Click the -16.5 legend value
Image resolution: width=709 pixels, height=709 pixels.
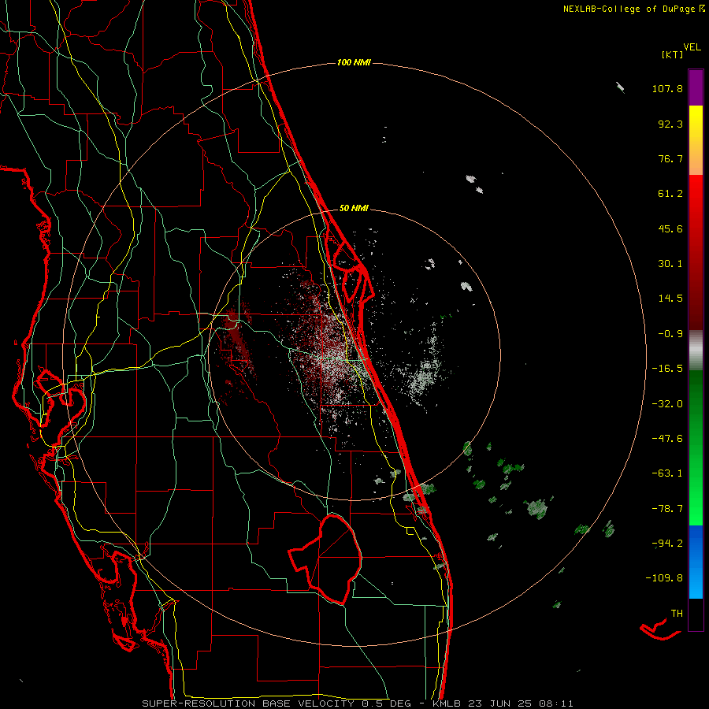tap(667, 369)
